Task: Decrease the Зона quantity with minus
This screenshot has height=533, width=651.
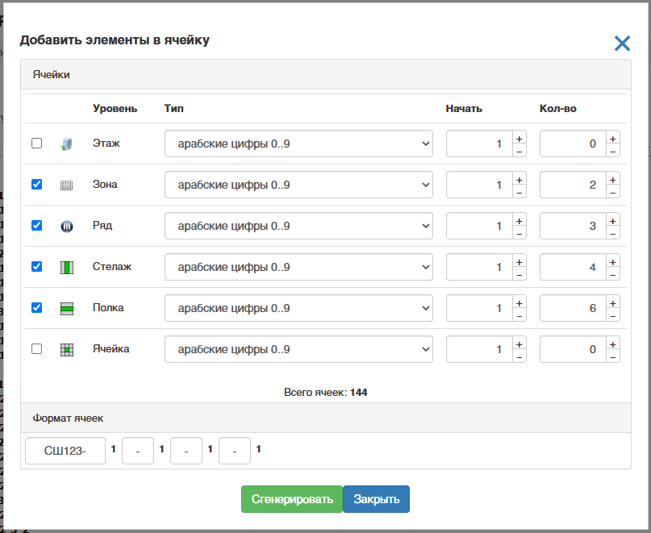Action: (x=613, y=192)
